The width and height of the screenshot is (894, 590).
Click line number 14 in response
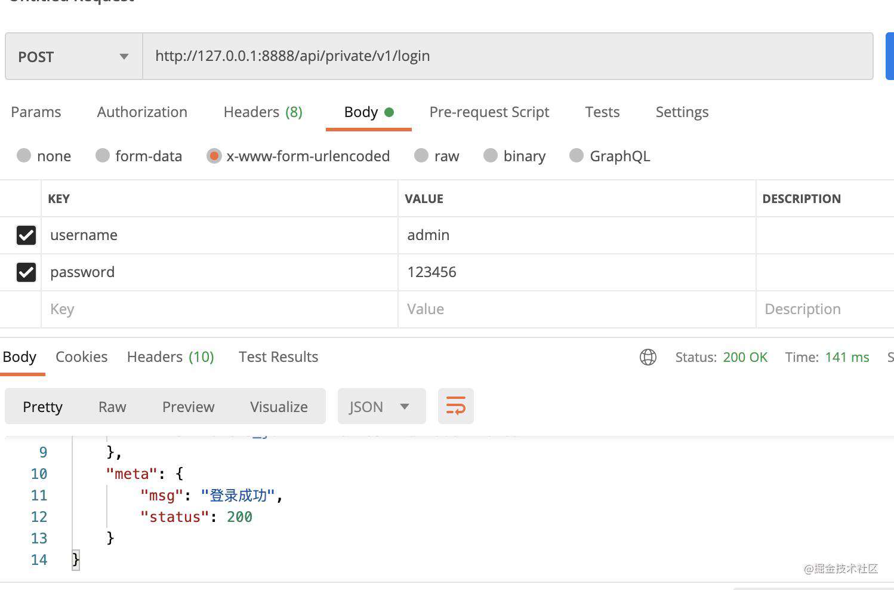[39, 560]
